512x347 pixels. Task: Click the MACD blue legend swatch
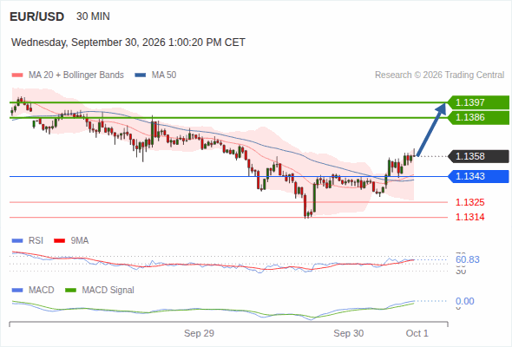[17, 291]
